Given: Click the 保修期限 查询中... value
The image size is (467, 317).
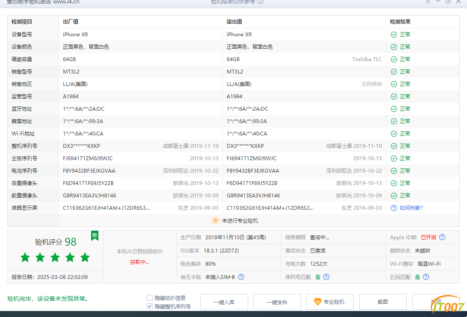Looking at the screenshot, I should [319, 238].
